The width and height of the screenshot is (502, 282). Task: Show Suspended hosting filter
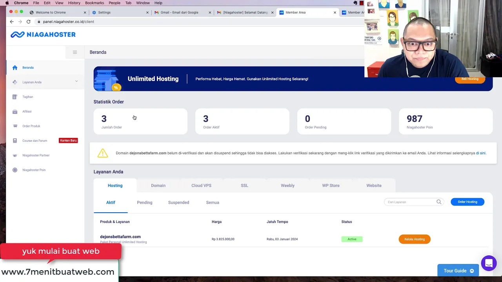pos(178,202)
